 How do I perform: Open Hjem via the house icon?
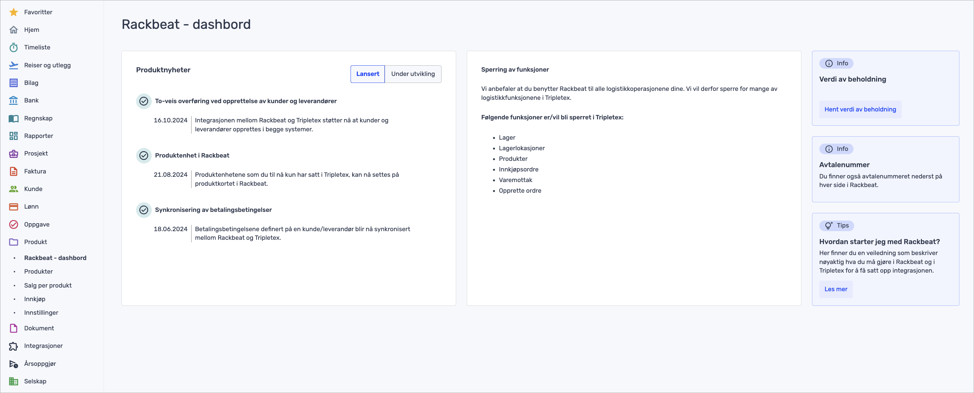(x=14, y=30)
